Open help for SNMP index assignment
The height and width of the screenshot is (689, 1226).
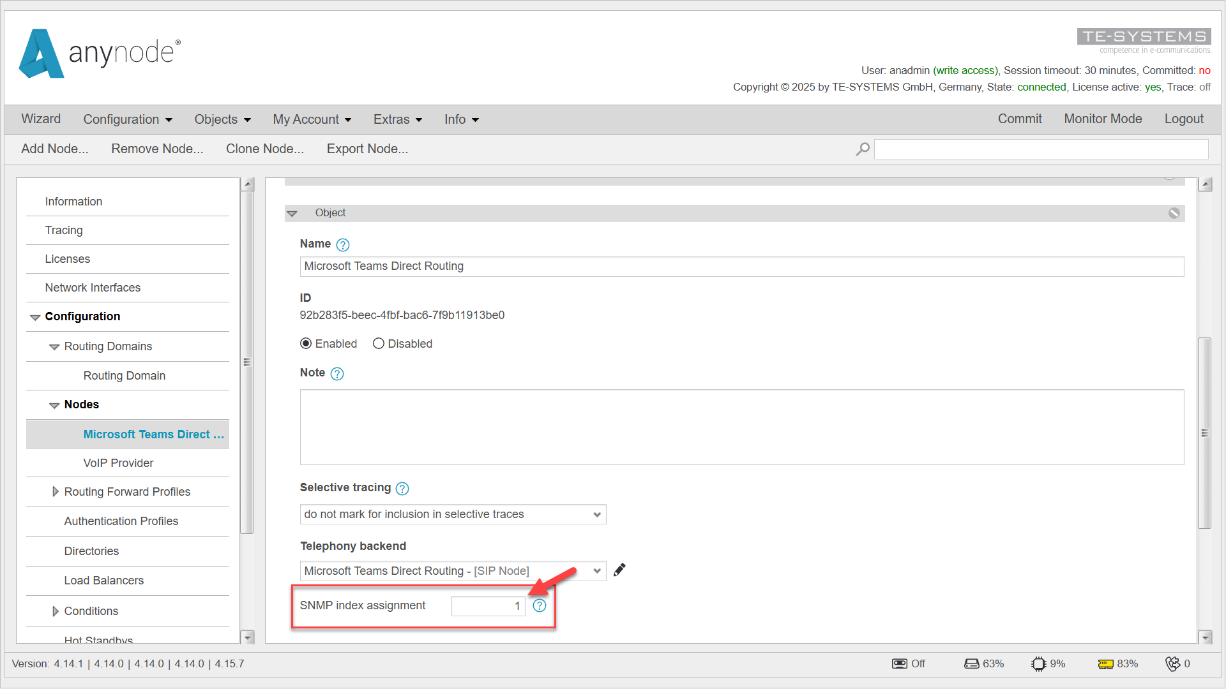click(x=540, y=605)
